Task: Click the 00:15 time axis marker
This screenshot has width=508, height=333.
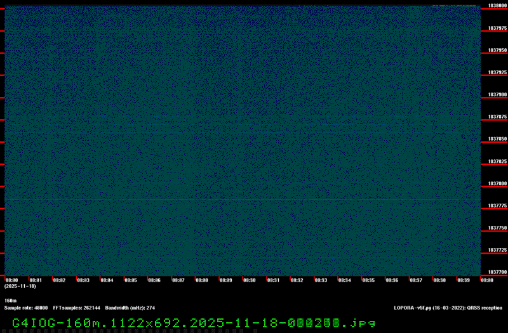Action: (368, 280)
